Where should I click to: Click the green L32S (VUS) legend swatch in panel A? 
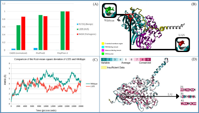[77, 29]
